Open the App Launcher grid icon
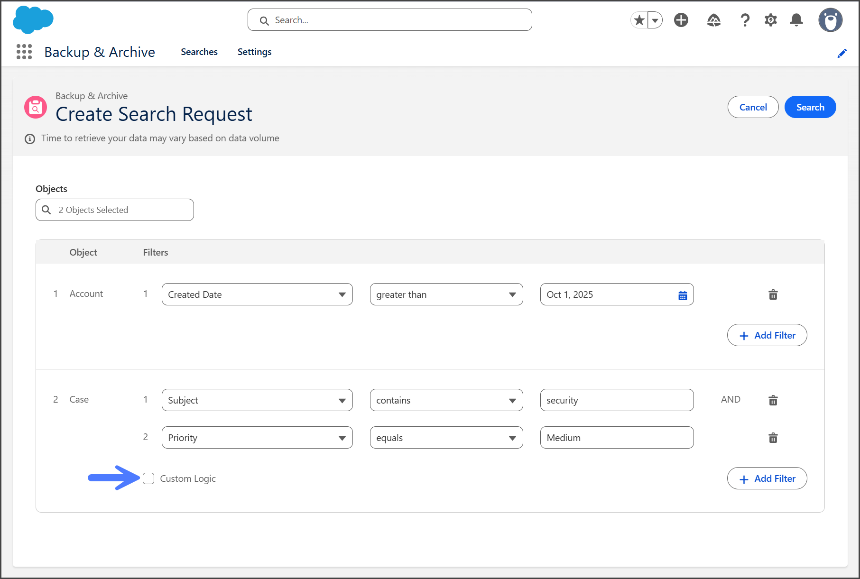This screenshot has height=579, width=860. (24, 52)
